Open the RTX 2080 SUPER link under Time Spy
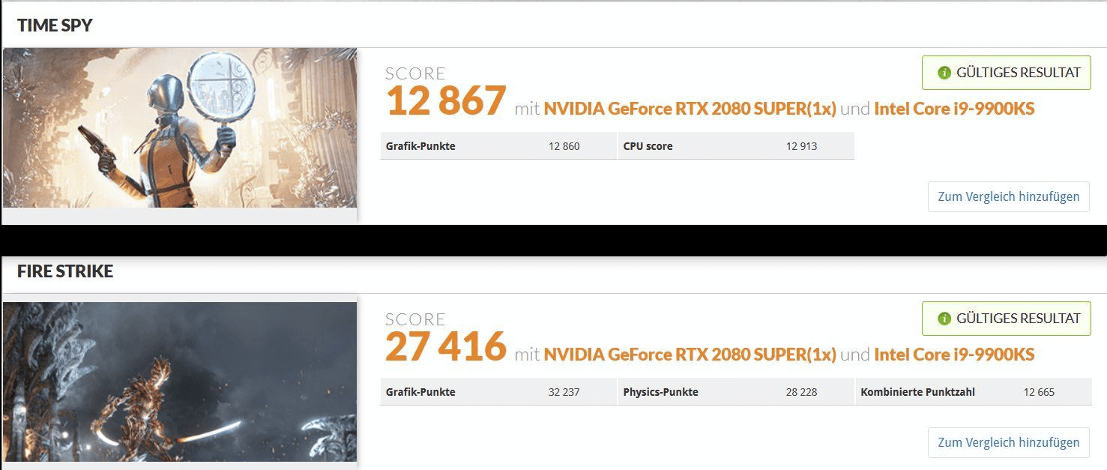The image size is (1107, 470). coord(690,109)
